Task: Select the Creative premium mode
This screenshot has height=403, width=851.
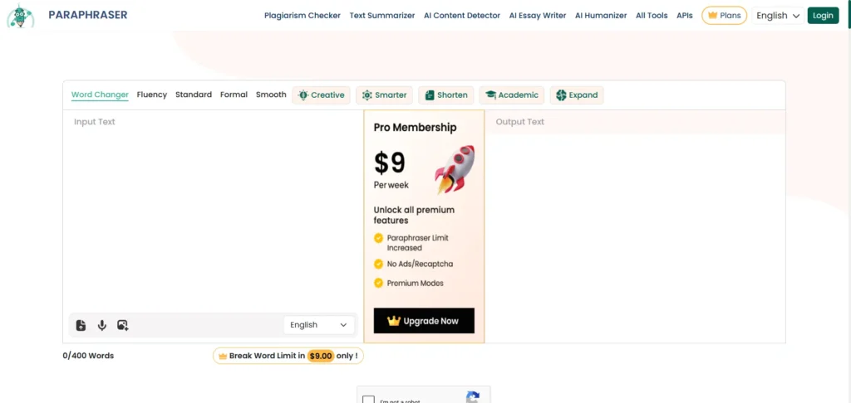Action: [x=321, y=95]
